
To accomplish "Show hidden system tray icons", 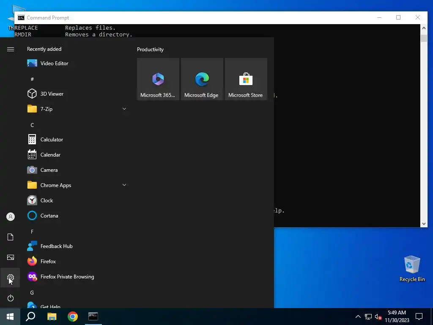I will 358,317.
